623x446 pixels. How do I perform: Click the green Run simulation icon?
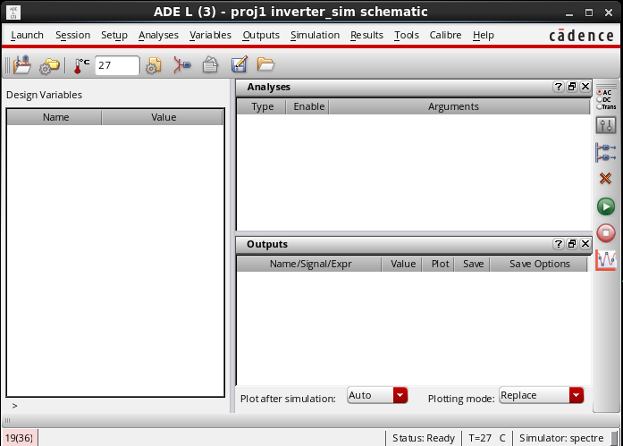[606, 206]
